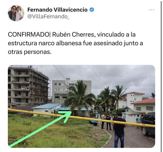This screenshot has height=152, width=163.
Task: Click the central palm tree in photo
Action: (80, 97)
